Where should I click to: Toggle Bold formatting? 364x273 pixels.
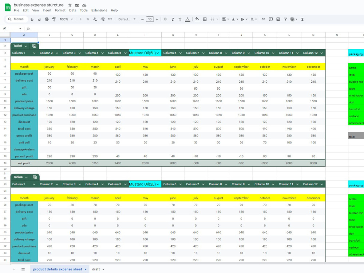coord(165,19)
